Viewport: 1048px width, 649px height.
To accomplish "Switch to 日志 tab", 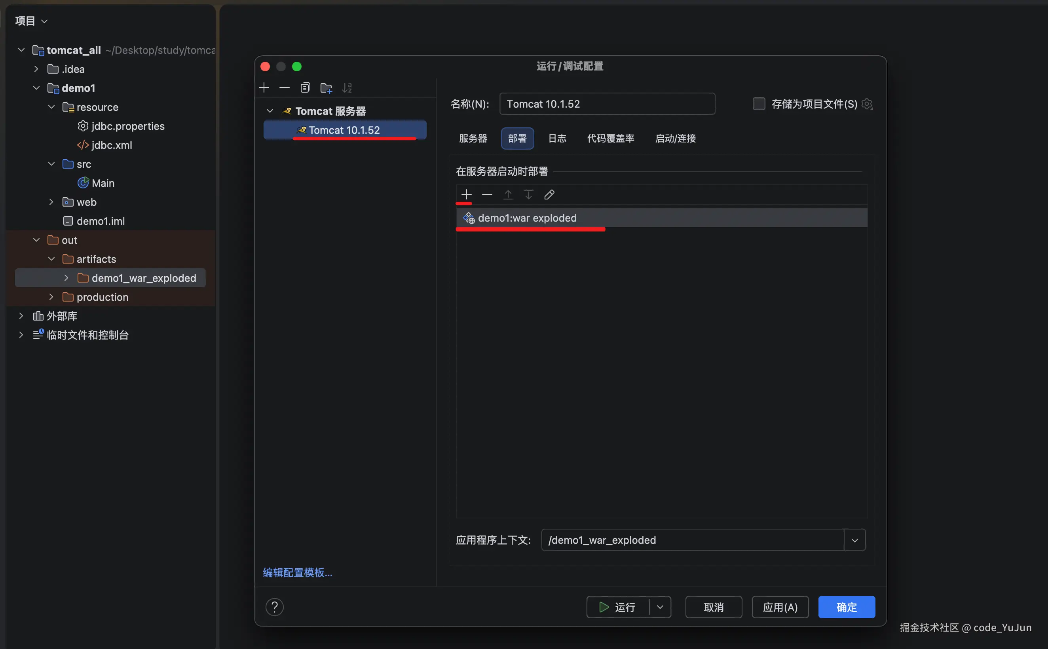I will (x=557, y=138).
